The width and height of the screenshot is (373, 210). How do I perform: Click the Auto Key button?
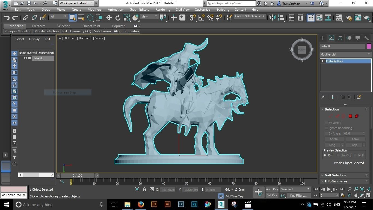pyautogui.click(x=272, y=189)
